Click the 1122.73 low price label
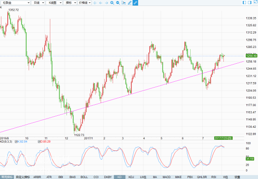Viewport: 258px width, 179px height. [x=79, y=135]
